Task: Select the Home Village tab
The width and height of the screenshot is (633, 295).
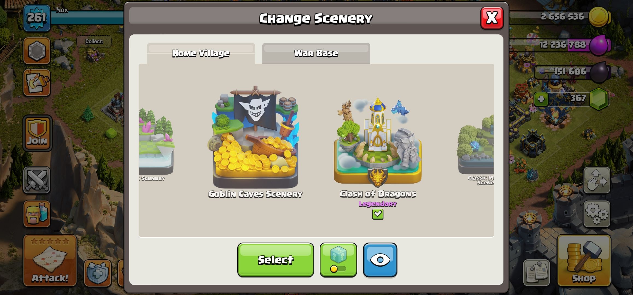Action: 201,54
